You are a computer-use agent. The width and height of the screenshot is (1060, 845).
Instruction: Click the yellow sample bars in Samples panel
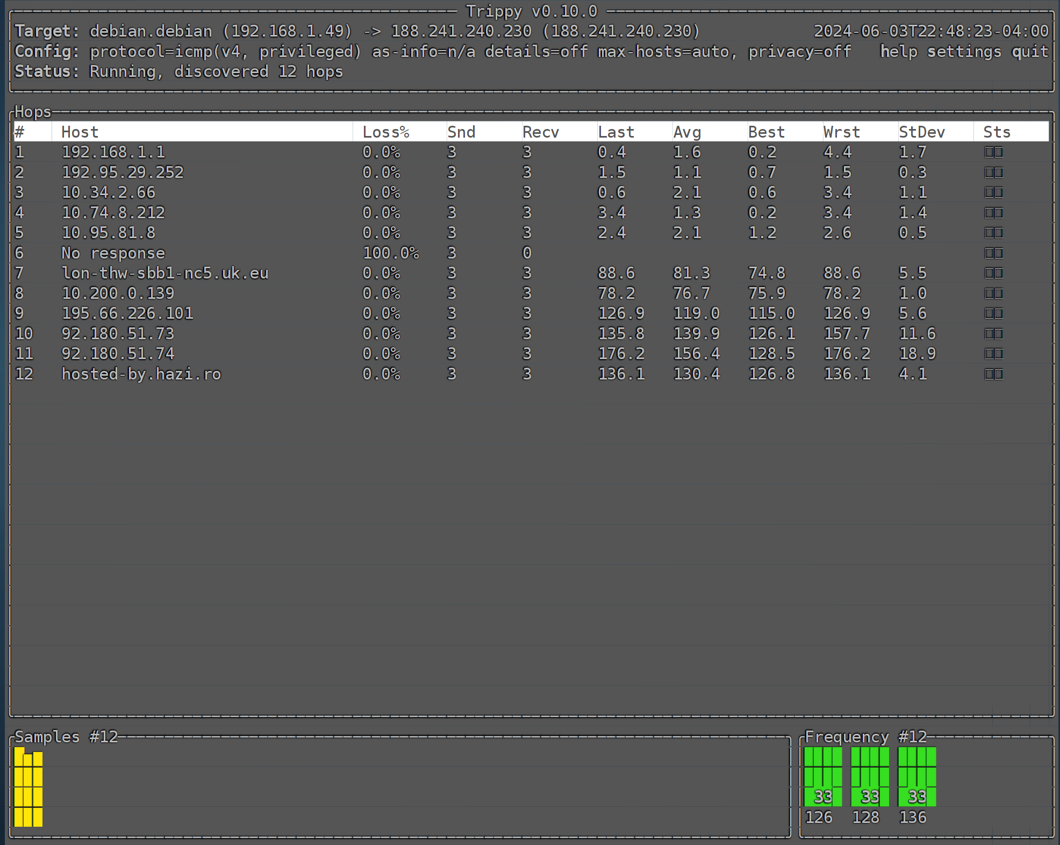(x=28, y=787)
